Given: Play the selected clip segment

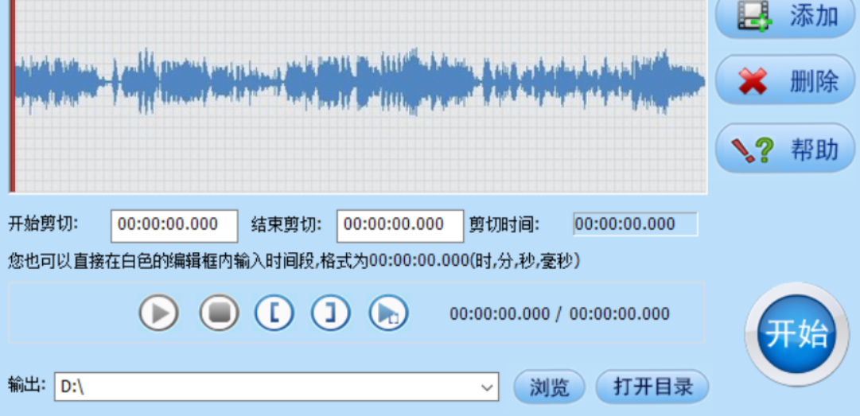Looking at the screenshot, I should pyautogui.click(x=388, y=313).
